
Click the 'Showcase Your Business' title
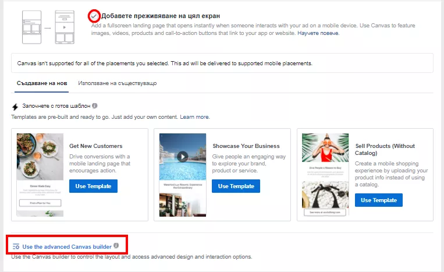246,146
